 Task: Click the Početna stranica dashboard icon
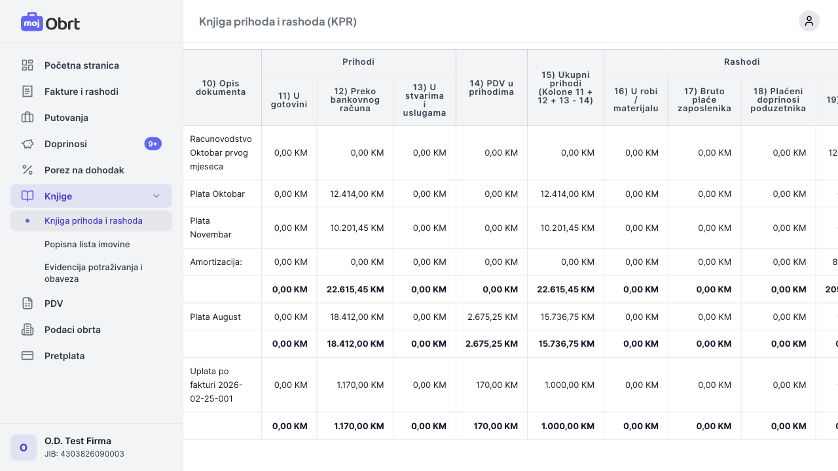coord(27,65)
